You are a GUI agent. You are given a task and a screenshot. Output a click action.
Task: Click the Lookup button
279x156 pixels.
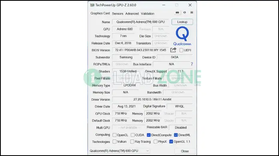coord(182,22)
